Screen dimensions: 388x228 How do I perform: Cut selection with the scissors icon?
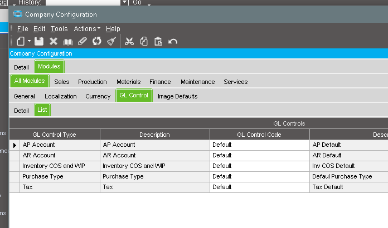point(129,41)
